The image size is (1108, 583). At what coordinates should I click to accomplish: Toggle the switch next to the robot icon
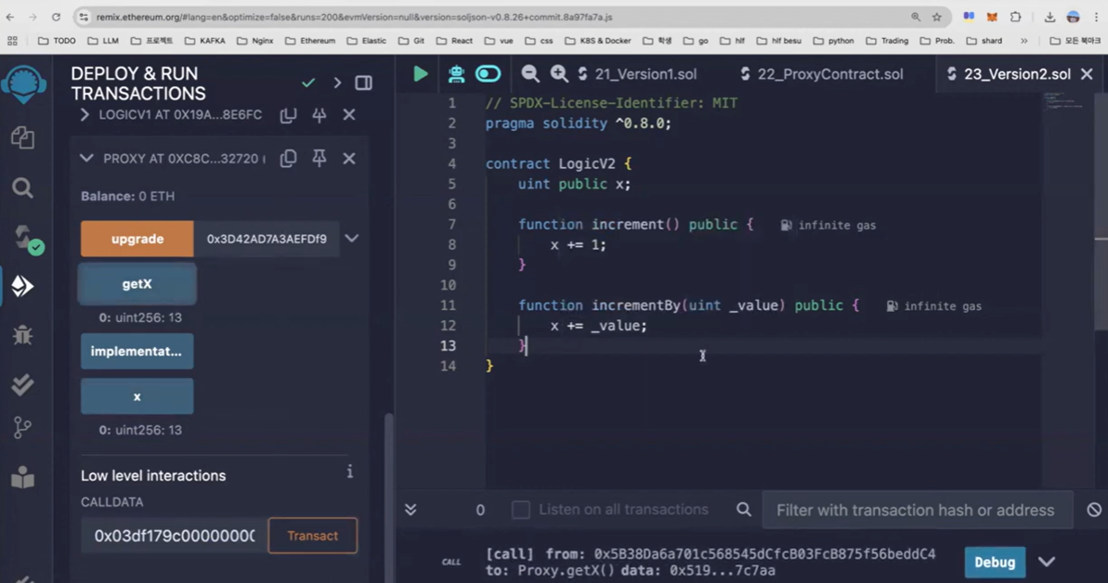[x=488, y=74]
